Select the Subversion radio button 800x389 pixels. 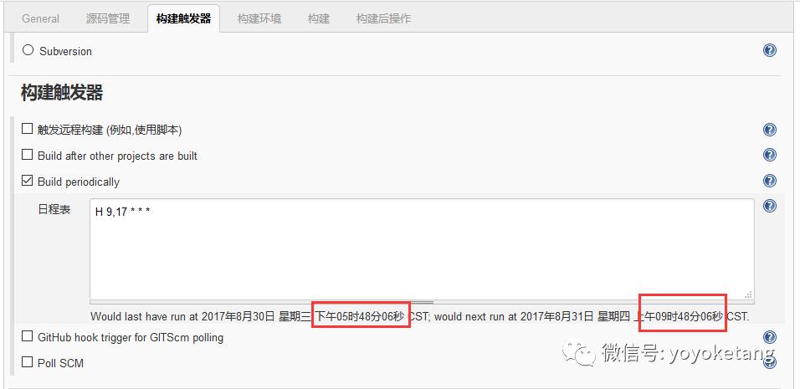(28, 50)
